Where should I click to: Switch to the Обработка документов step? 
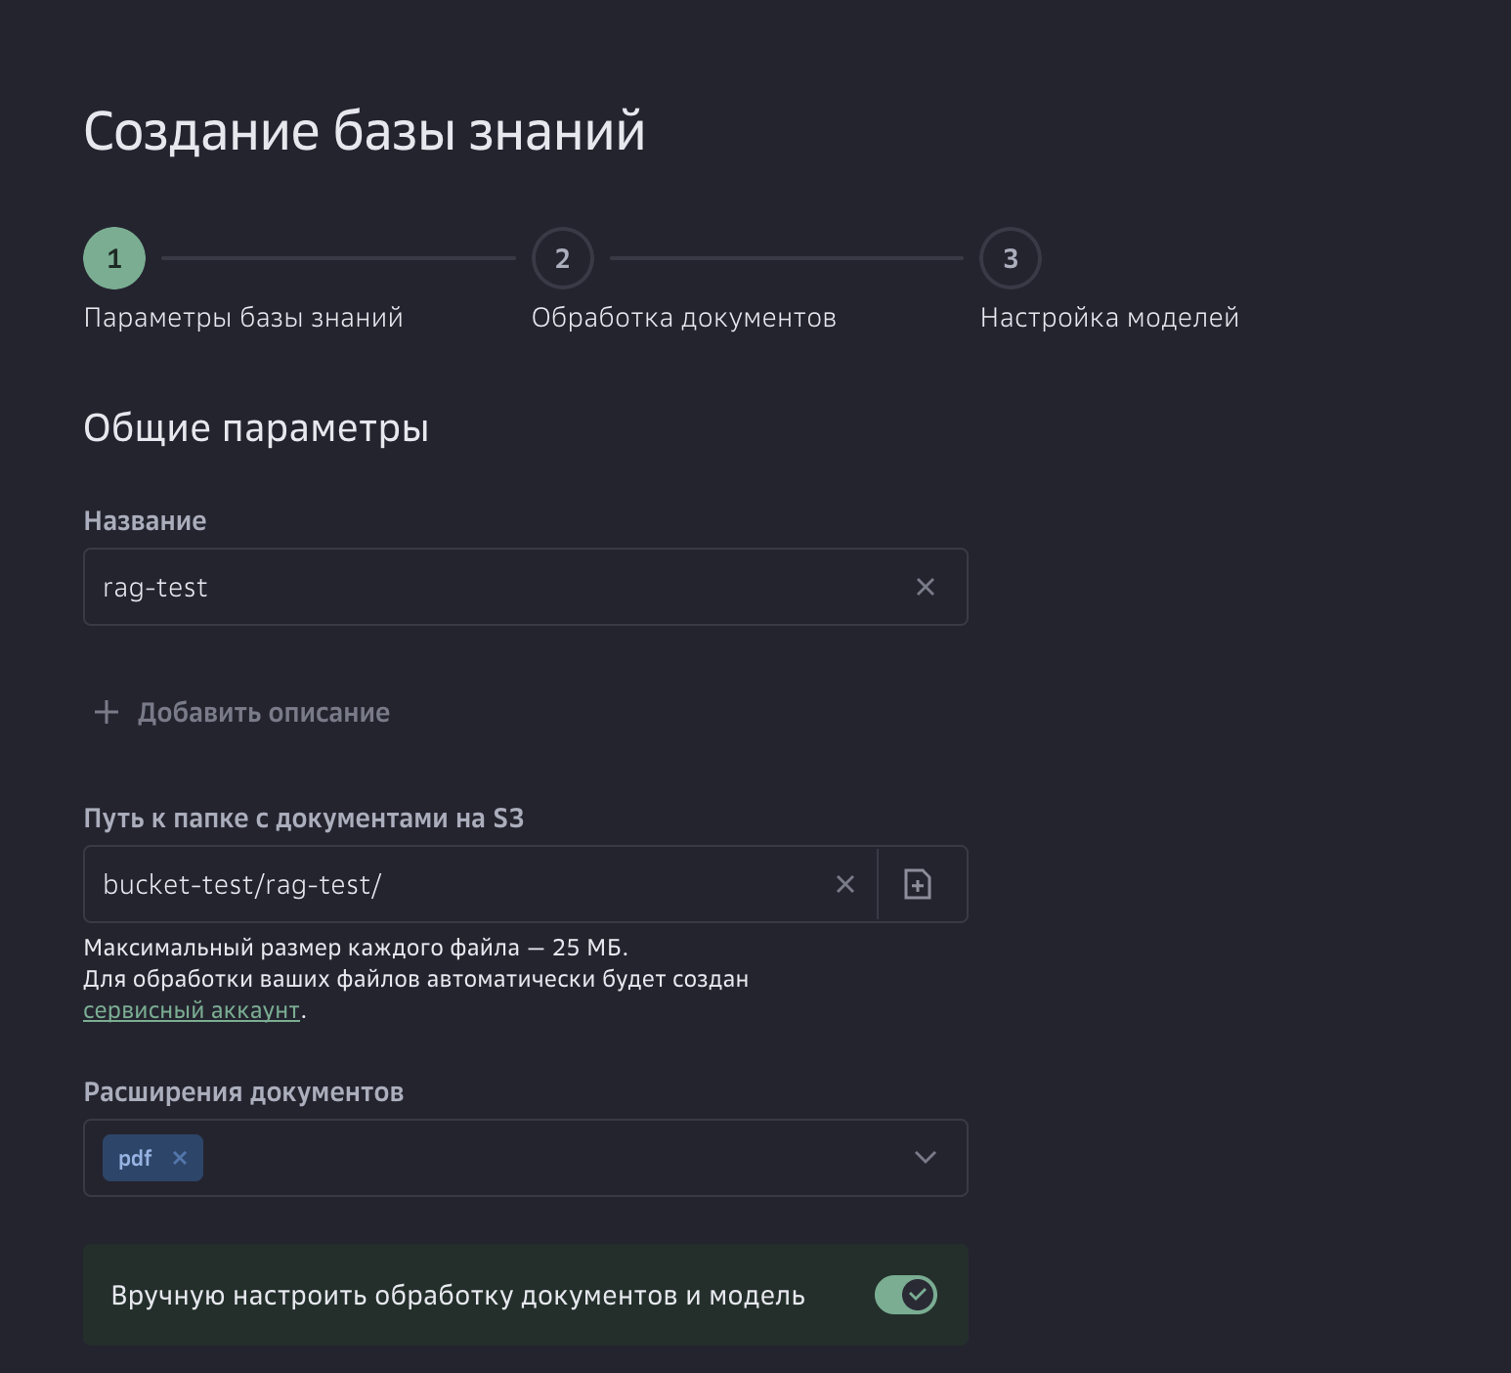(684, 316)
